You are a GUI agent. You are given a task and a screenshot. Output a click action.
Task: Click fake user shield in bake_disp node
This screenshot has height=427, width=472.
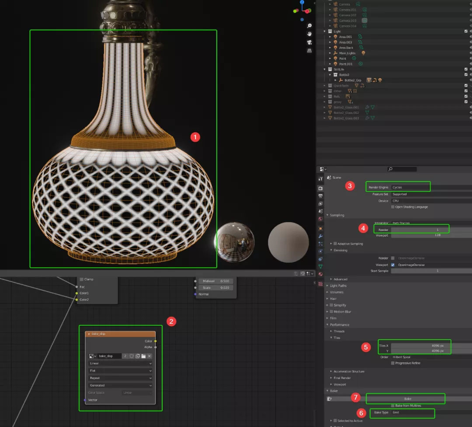click(132, 356)
